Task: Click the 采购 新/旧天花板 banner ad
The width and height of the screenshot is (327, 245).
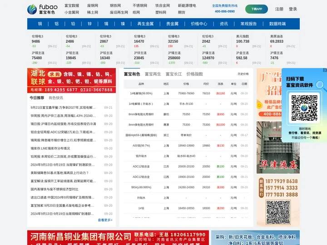Action: click(255, 237)
